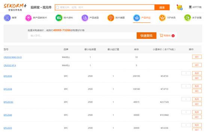Click the shopping cart icon
This screenshot has height=135, width=204.
(x=161, y=35)
